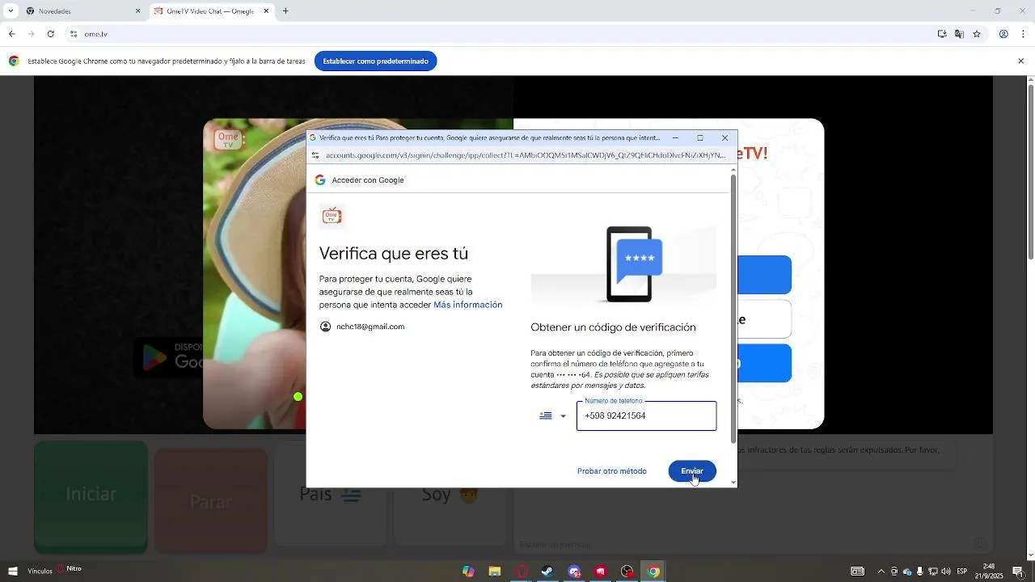Go back in Chrome
Image resolution: width=1035 pixels, height=582 pixels.
pyautogui.click(x=11, y=34)
